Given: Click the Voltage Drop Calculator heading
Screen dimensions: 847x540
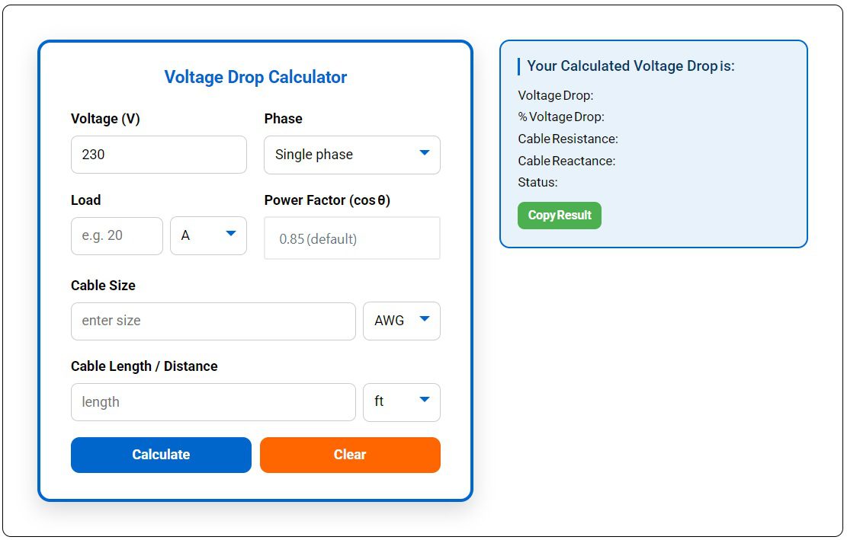Looking at the screenshot, I should (x=255, y=77).
